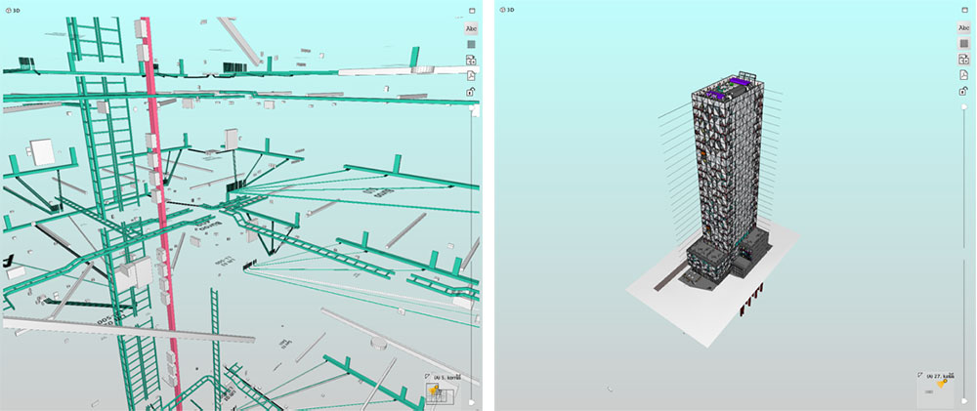This screenshot has height=411, width=977.
Task: Click gray shading square in right viewport
Action: [x=963, y=44]
